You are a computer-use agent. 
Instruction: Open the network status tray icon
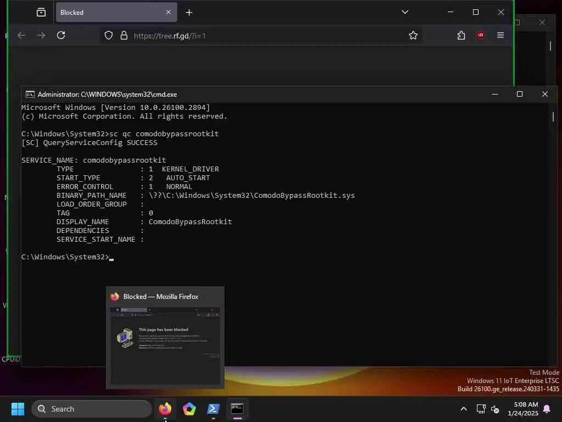coord(481,409)
